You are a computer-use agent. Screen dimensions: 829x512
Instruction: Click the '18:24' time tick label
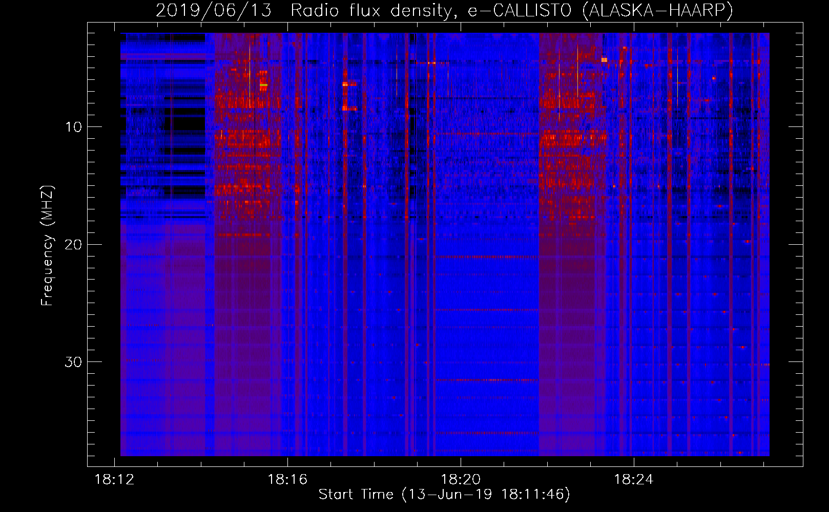634,480
